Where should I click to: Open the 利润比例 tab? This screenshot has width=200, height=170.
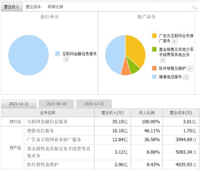pyautogui.click(x=55, y=7)
